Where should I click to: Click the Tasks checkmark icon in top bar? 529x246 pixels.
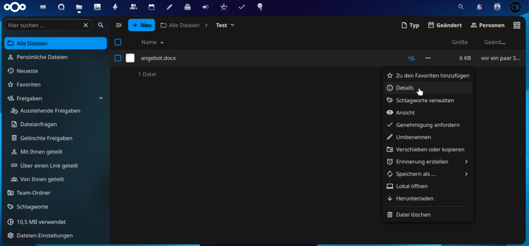(x=242, y=7)
